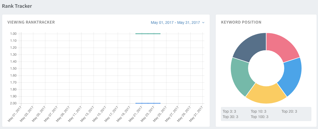Image resolution: width=318 pixels, height=129 pixels.
Task: Click the 'Rank Tracker' page title
Action: [17, 6]
